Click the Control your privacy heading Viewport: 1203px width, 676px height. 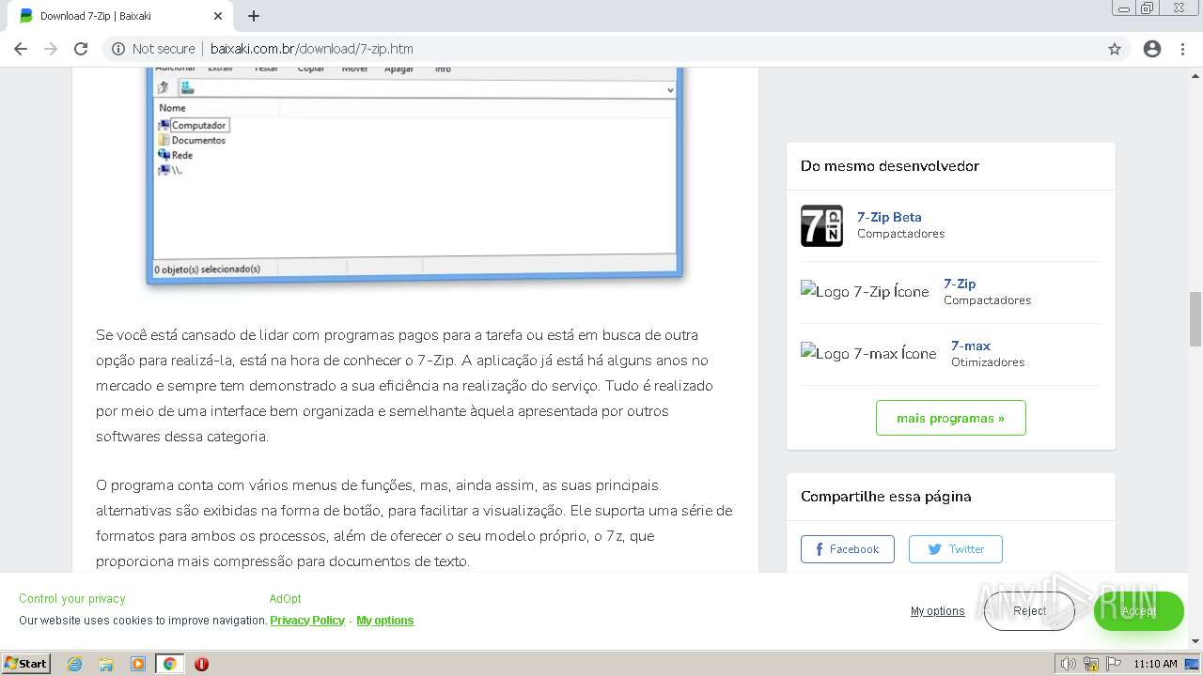point(71,599)
